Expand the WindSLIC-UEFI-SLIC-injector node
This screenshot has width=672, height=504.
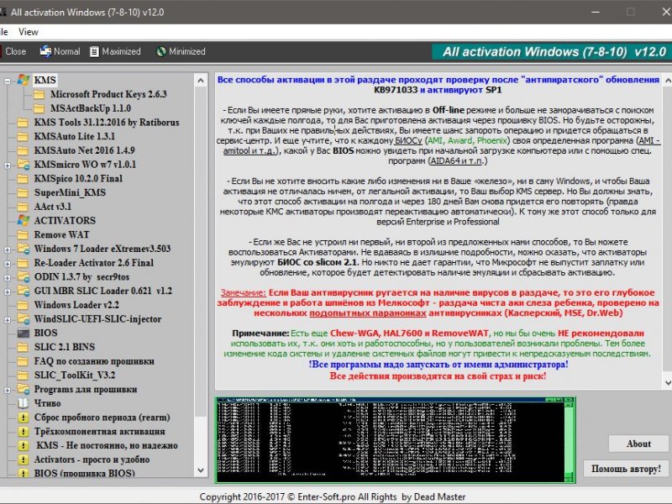tap(8, 320)
